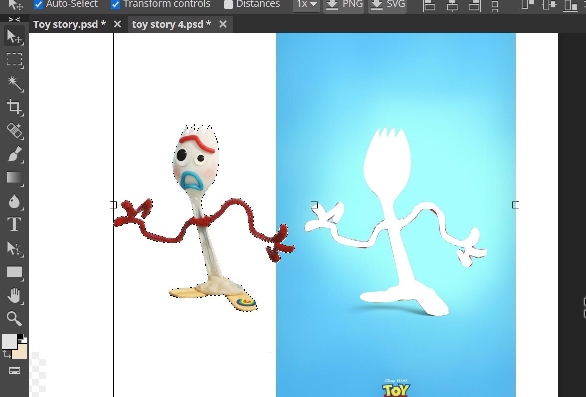This screenshot has height=397, width=586.
Task: Close the toy story 4.psd tab
Action: [223, 24]
